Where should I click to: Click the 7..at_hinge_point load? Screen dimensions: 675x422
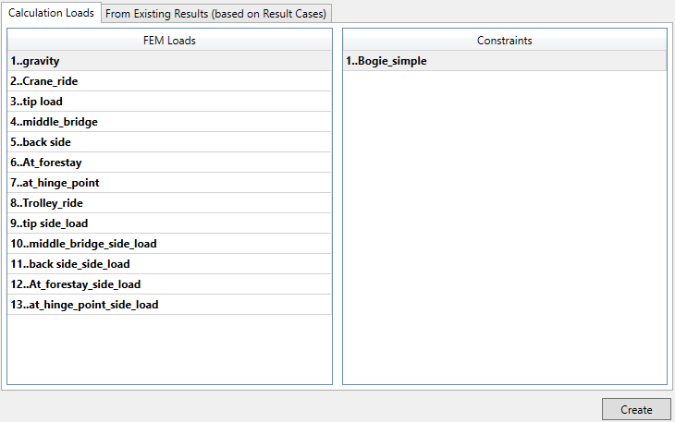55,183
